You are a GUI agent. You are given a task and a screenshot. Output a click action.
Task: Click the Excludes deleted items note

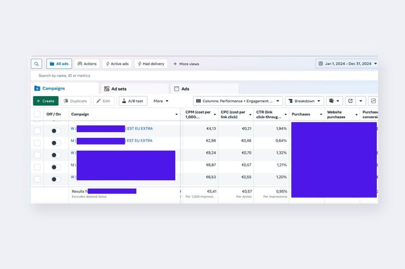pos(89,197)
